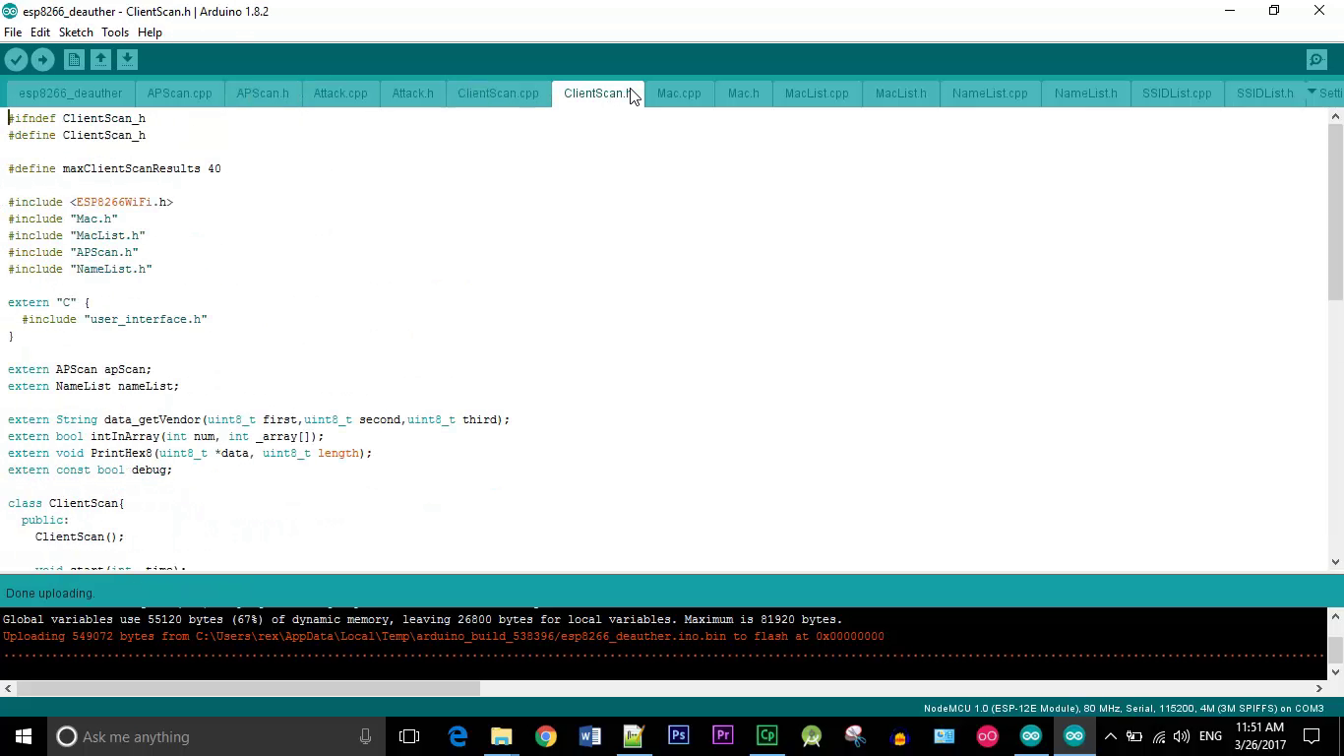This screenshot has width=1344, height=756.
Task: Open the File menu
Action: pos(13,32)
